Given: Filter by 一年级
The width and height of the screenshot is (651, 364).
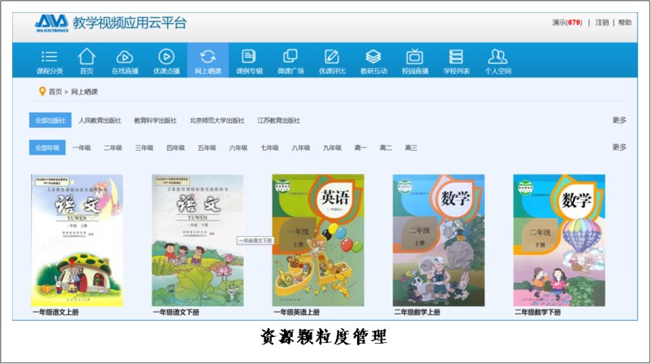Looking at the screenshot, I should tap(81, 147).
